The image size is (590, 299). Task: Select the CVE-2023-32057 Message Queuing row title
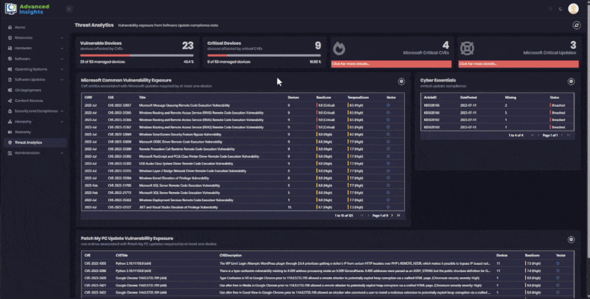(184, 106)
